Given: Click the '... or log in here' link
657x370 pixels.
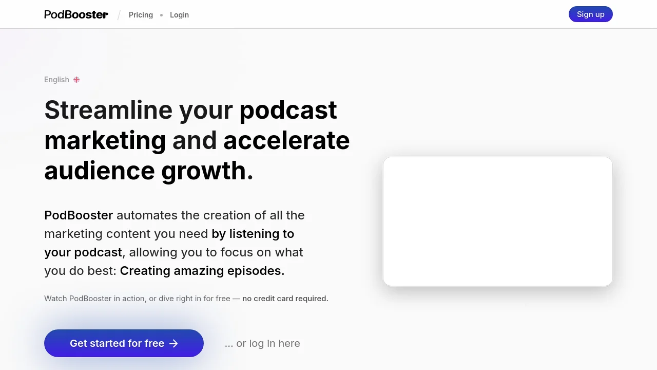Looking at the screenshot, I should coord(262,343).
